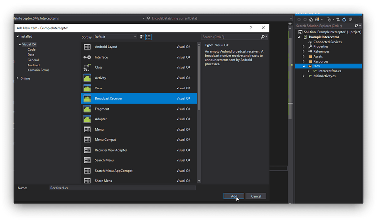Select the Interface template icon

pyautogui.click(x=87, y=57)
